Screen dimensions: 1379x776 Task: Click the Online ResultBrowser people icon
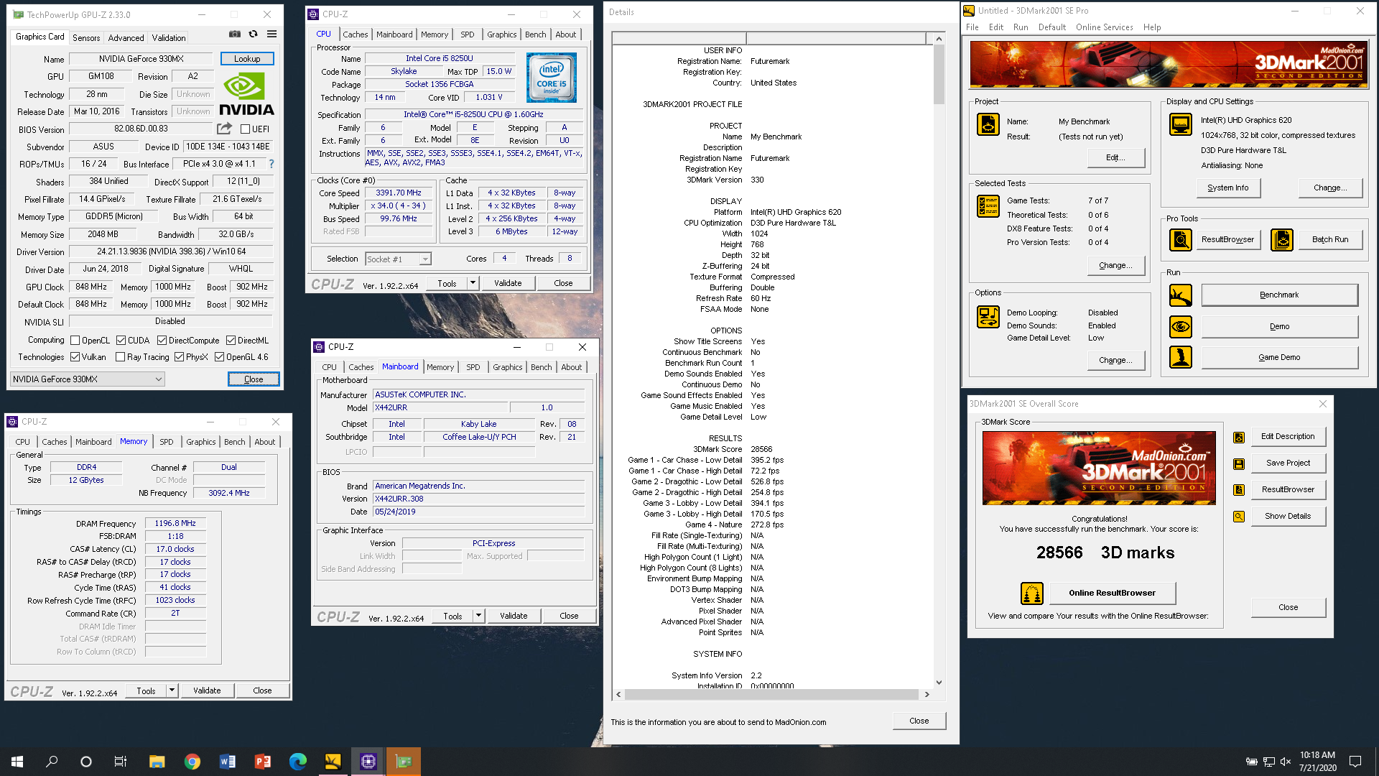coord(1032,593)
